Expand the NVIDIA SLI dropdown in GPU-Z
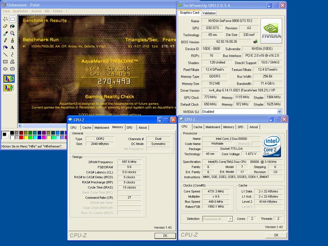The height and width of the screenshot is (246, 328). [279, 111]
